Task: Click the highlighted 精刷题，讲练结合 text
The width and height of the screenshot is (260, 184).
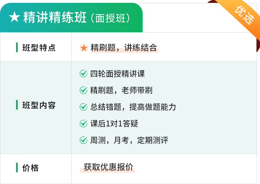Action: [x=124, y=48]
